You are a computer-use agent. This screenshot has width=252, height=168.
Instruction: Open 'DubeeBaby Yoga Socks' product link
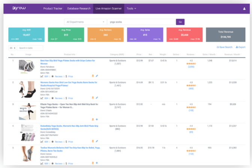(x=69, y=127)
